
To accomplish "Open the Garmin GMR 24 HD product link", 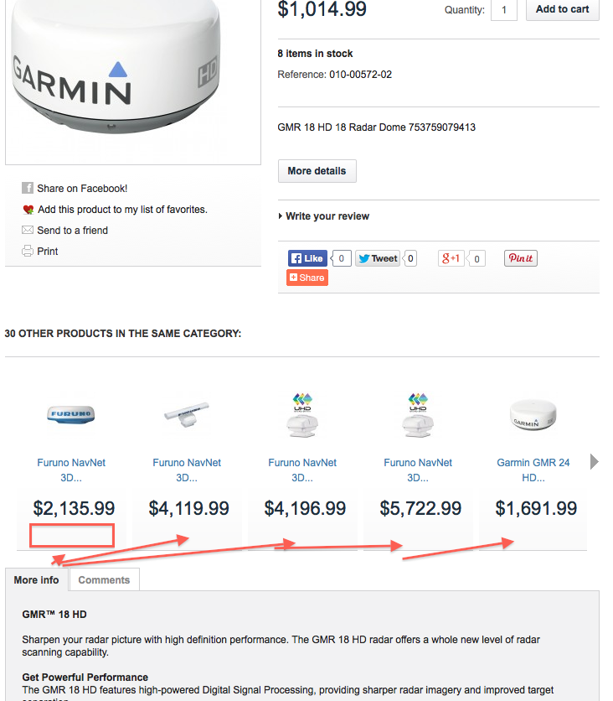I will coord(533,470).
